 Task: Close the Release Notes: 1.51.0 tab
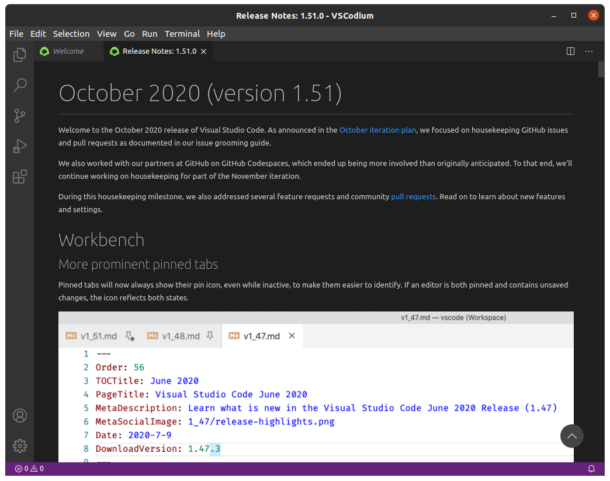tap(204, 51)
